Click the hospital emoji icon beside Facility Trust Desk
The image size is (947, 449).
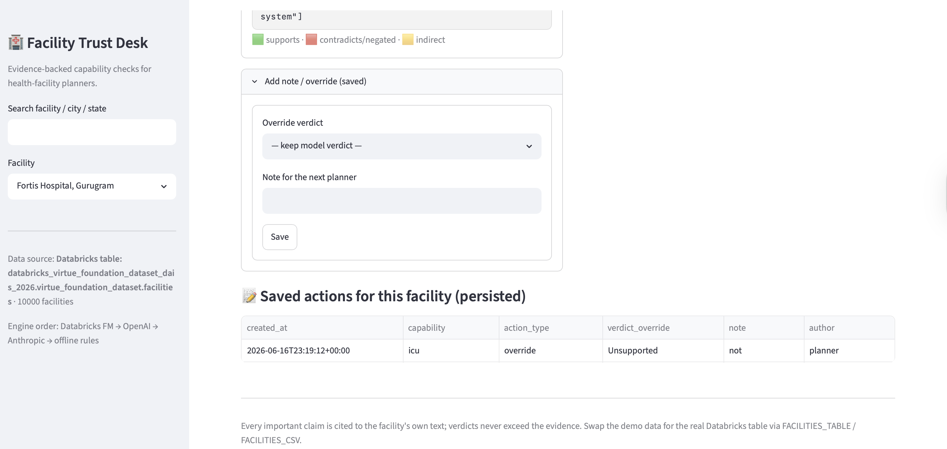(x=16, y=43)
